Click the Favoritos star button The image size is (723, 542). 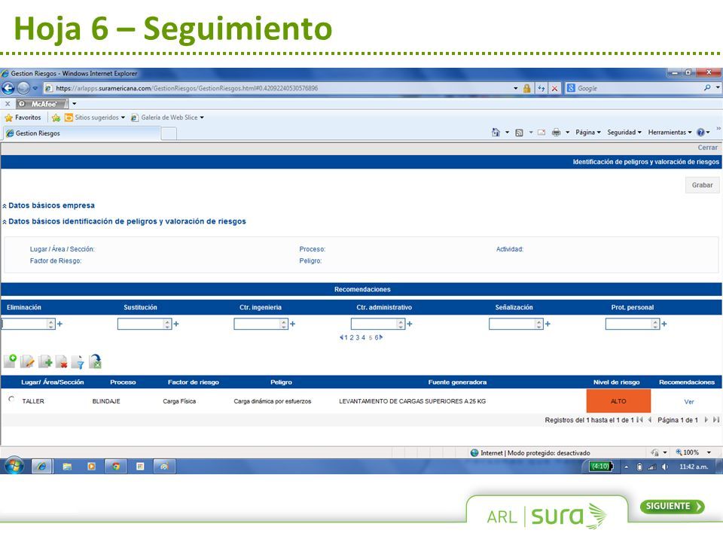click(23, 117)
